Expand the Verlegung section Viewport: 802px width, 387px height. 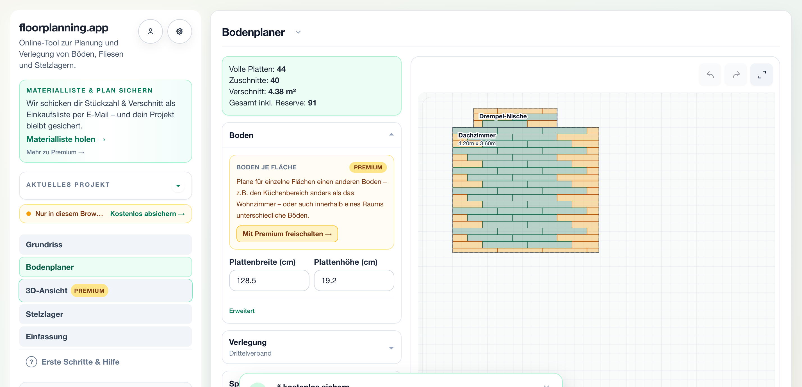pyautogui.click(x=391, y=348)
